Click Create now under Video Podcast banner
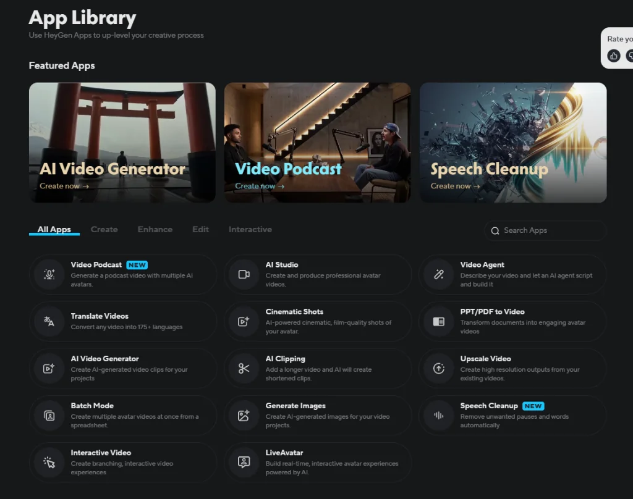633x499 pixels. (260, 186)
